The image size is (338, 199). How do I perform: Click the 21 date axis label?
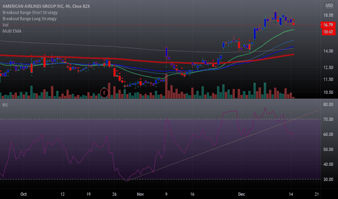point(317,194)
